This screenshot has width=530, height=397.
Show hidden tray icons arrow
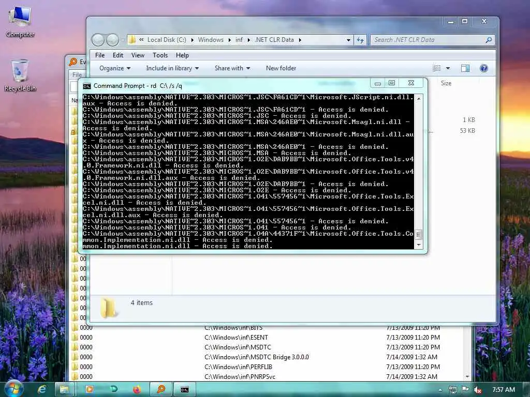tap(440, 390)
